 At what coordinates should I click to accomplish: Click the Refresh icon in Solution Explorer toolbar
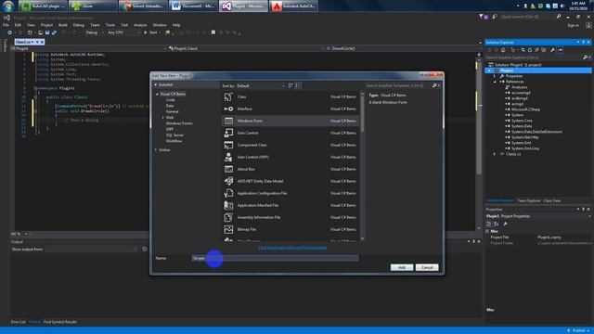click(x=530, y=50)
